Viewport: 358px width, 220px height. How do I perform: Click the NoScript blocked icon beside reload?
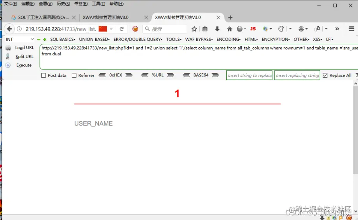coord(135,29)
